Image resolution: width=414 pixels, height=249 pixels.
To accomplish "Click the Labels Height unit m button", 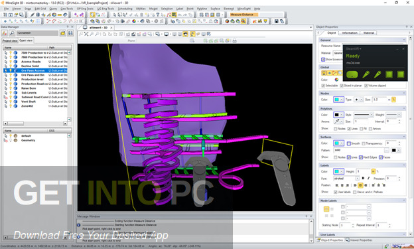I will tap(373, 171).
